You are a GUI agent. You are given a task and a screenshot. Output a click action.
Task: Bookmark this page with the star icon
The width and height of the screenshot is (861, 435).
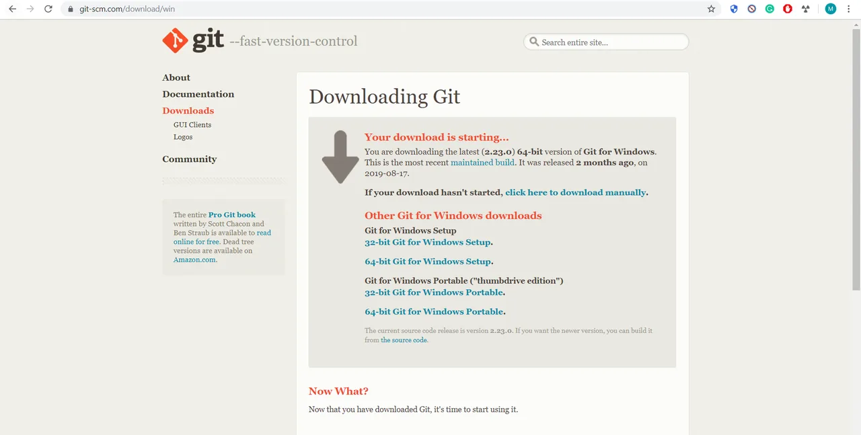click(x=711, y=9)
